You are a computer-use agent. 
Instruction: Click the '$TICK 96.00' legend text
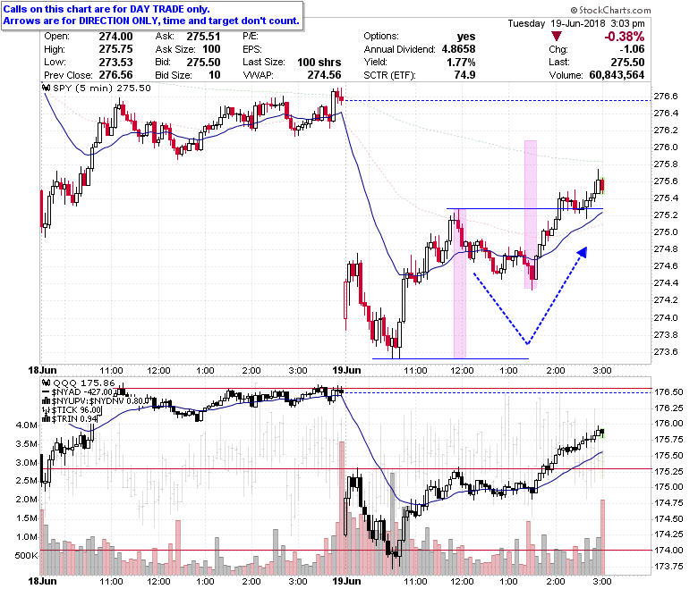pyautogui.click(x=77, y=410)
